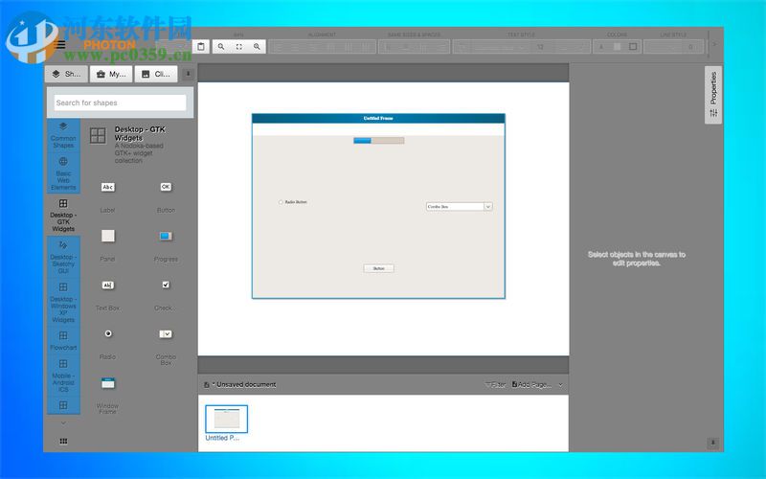The height and width of the screenshot is (479, 766).
Task: Open the hamburger main menu
Action: [x=60, y=45]
